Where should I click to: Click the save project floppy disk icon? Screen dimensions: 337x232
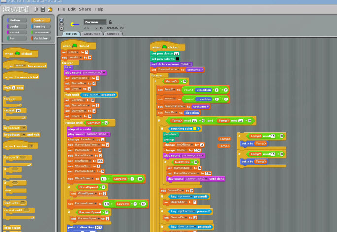click(43, 9)
